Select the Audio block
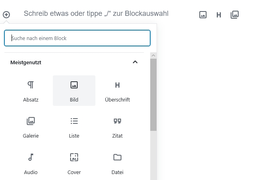 coord(31,164)
